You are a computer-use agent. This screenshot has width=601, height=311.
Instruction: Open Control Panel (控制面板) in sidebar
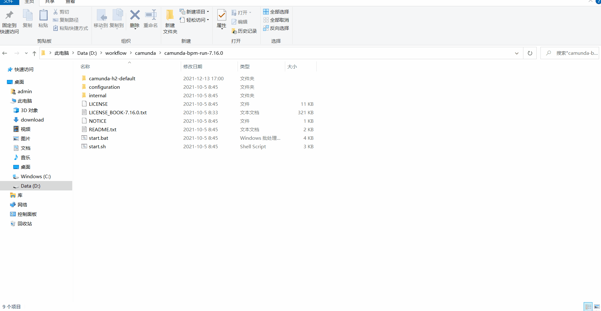tap(24, 214)
